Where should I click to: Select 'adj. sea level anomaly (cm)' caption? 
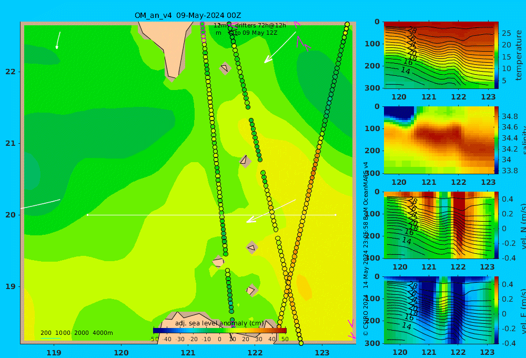click(x=219, y=323)
